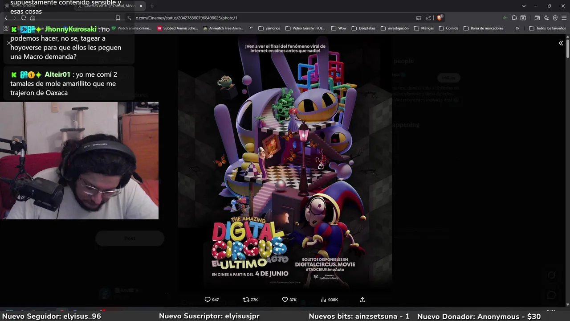The height and width of the screenshot is (321, 570).
Task: Click the Alteir01 chat username
Action: pyautogui.click(x=57, y=74)
